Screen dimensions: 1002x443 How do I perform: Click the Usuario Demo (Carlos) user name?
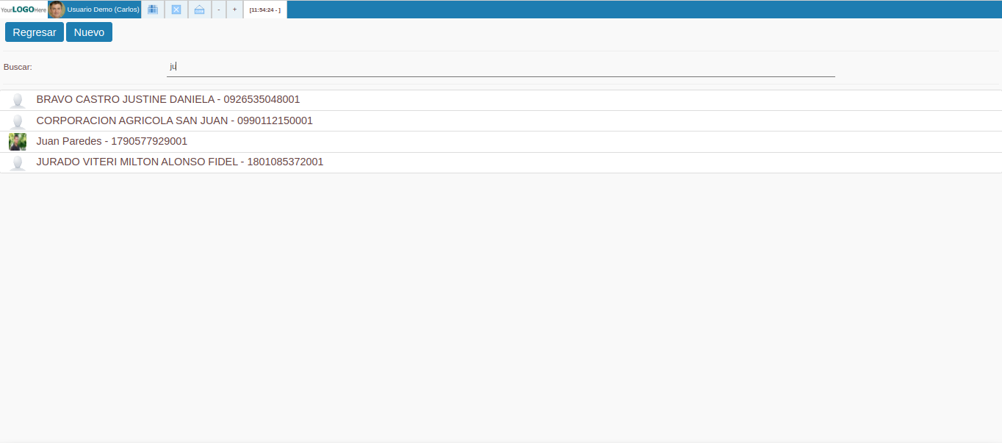click(103, 10)
